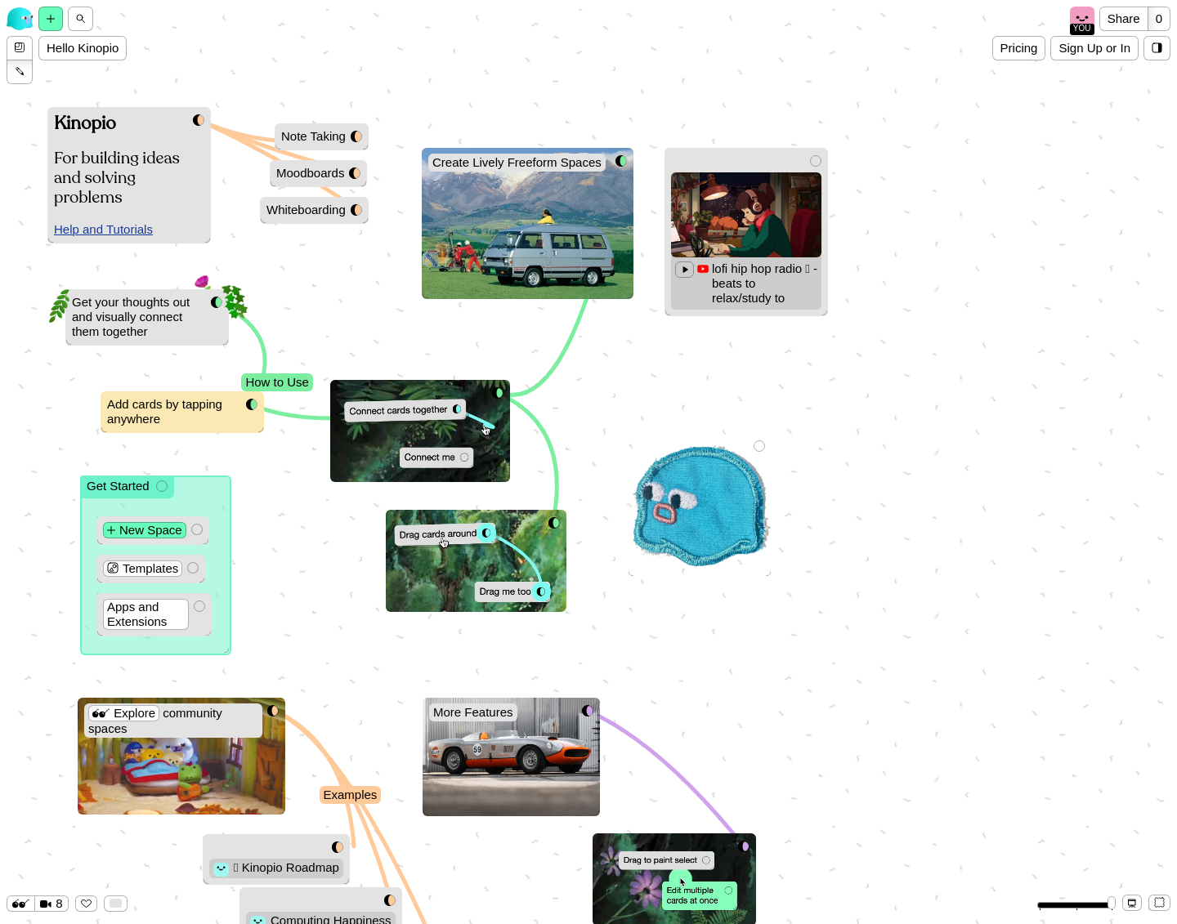The image size is (1177, 924).
Task: Click Sign Up or In
Action: 1094,48
